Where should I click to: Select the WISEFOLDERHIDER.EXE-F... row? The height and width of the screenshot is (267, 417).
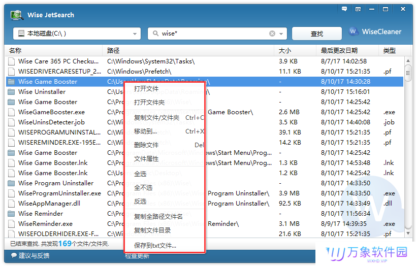(205, 234)
